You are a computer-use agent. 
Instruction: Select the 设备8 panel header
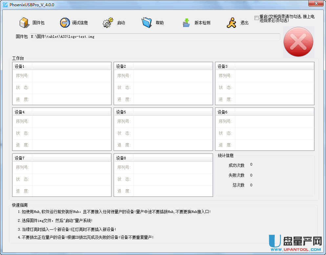click(163, 158)
